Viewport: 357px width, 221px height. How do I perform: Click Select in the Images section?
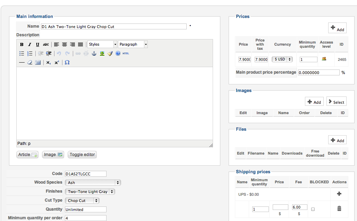(x=336, y=102)
